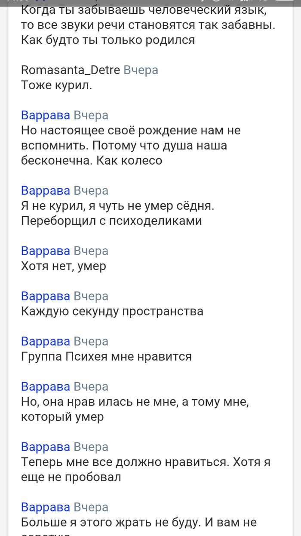
Task: Click the Вчера timestamp beside Romasanta_Detre
Action: (141, 70)
